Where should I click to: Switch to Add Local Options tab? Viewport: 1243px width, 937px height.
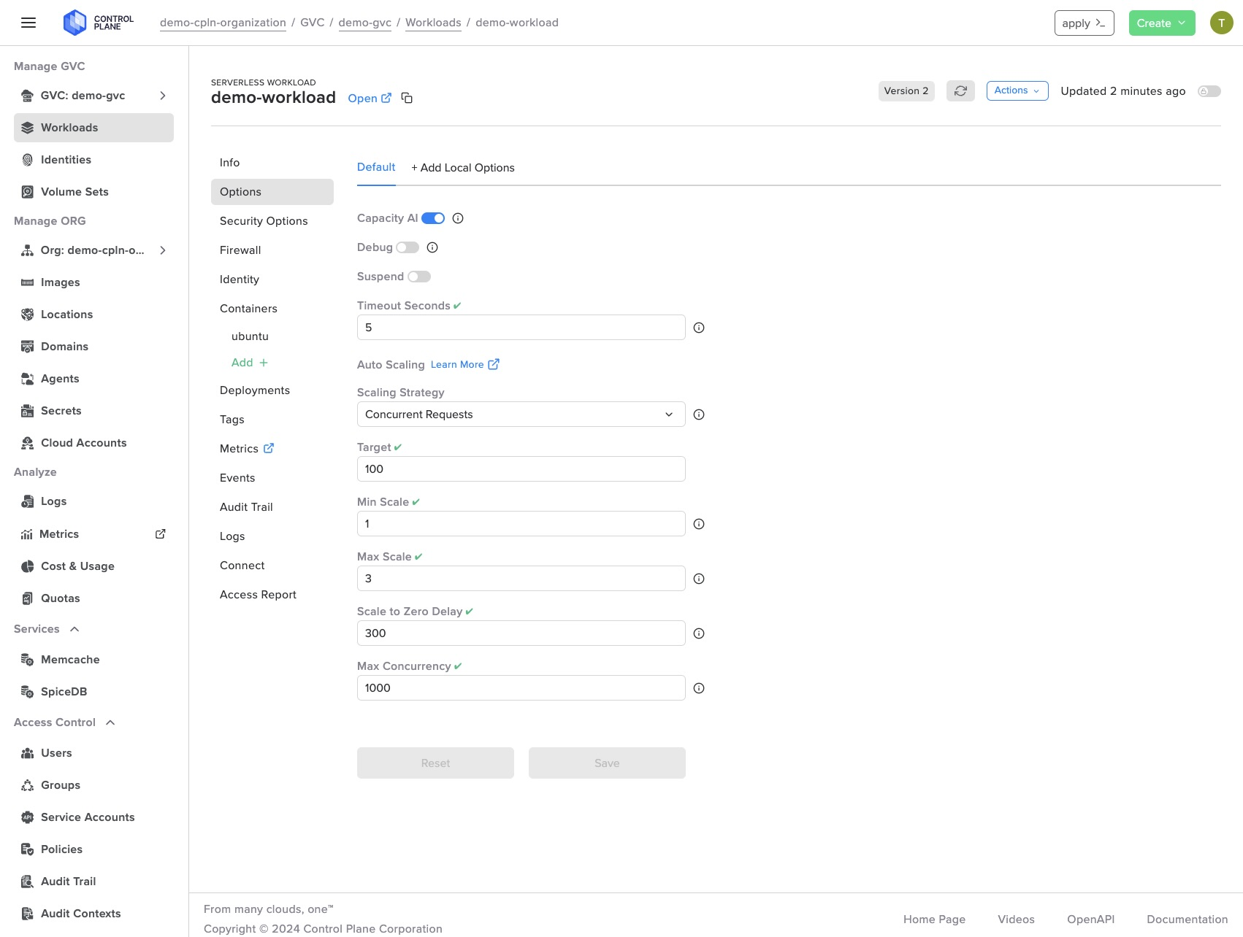coord(463,168)
